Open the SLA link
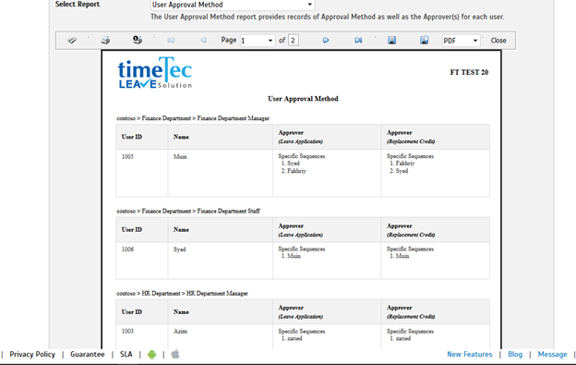The width and height of the screenshot is (576, 365). click(x=126, y=354)
